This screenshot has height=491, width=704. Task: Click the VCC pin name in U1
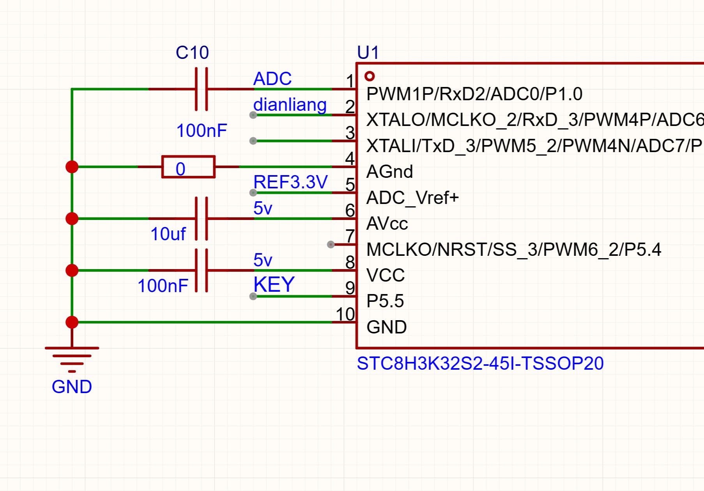(386, 275)
